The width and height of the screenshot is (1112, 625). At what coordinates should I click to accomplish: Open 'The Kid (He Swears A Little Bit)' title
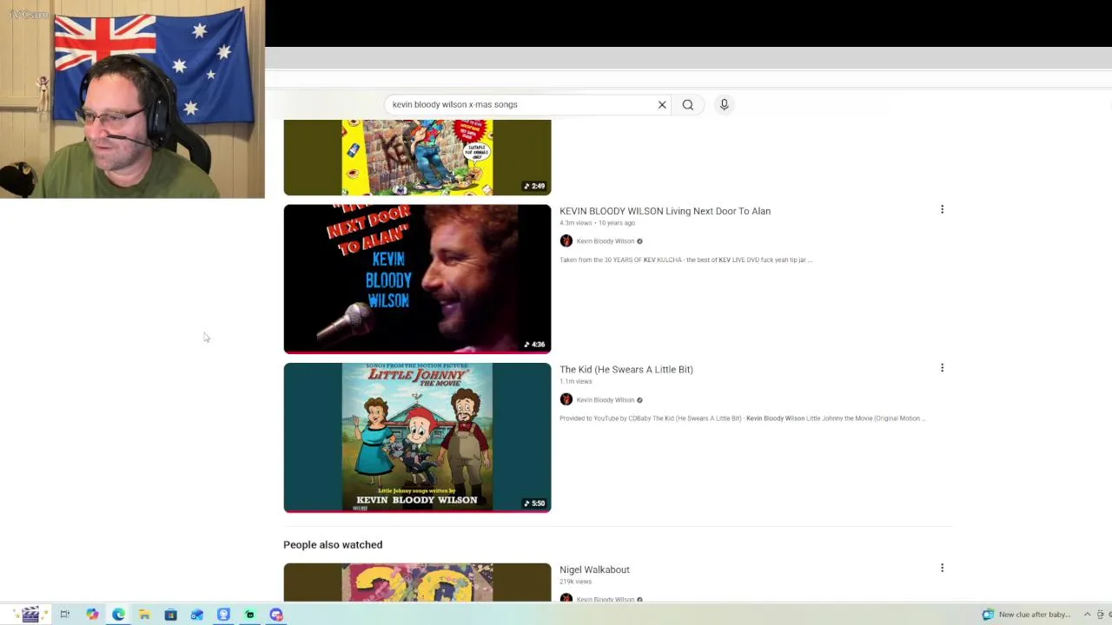[x=626, y=370]
